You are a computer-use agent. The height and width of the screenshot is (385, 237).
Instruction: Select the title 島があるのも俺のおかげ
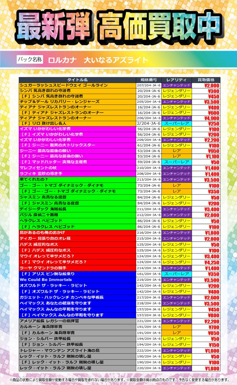43,232
